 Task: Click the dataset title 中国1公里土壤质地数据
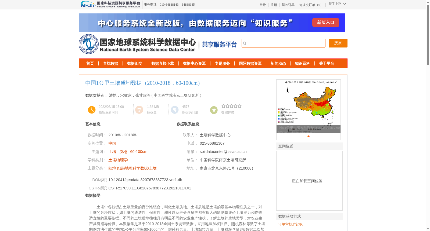point(143,83)
